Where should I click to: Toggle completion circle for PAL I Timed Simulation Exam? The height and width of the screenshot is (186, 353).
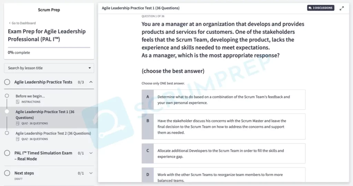pos(7,153)
